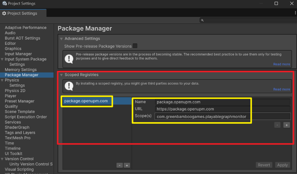Select Input System Package category
297x174 pixels.
tap(26, 59)
